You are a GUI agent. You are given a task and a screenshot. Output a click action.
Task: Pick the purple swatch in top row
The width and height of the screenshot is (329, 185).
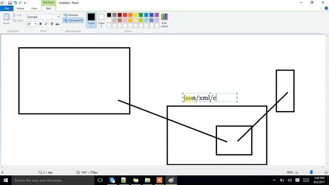[x=157, y=15]
